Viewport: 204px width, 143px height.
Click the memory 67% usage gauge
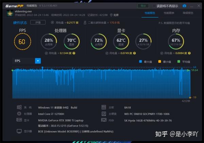[x=176, y=42]
